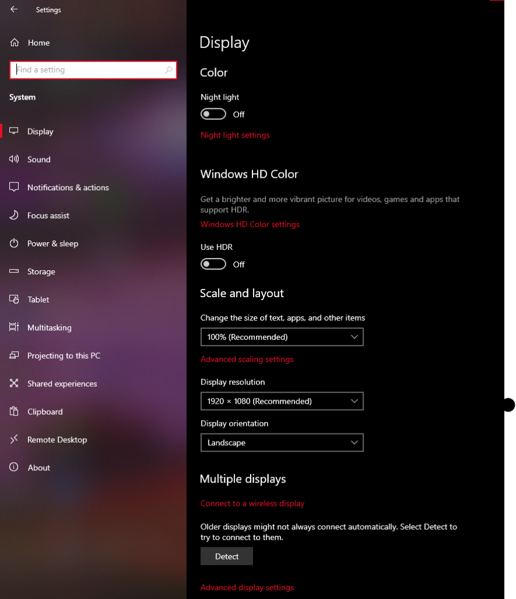Turn on the Use HDR switch

tap(213, 264)
